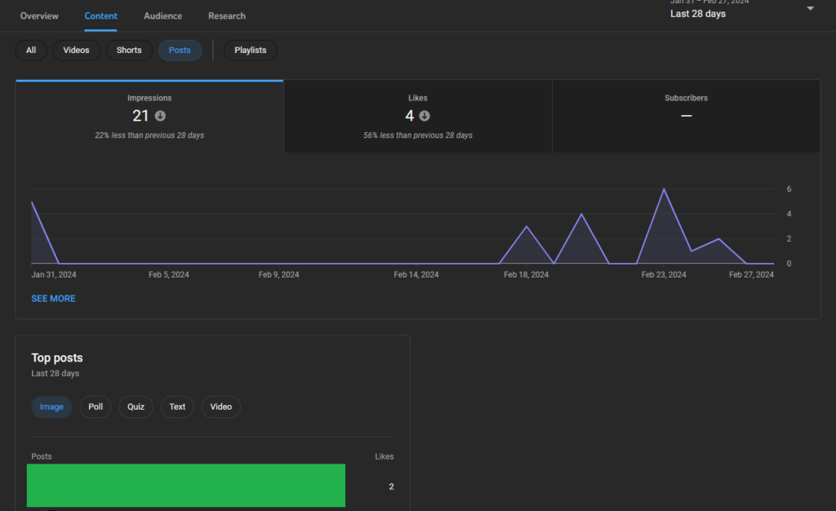The height and width of the screenshot is (511, 836).
Task: Select the Likes metric card
Action: coord(417,116)
